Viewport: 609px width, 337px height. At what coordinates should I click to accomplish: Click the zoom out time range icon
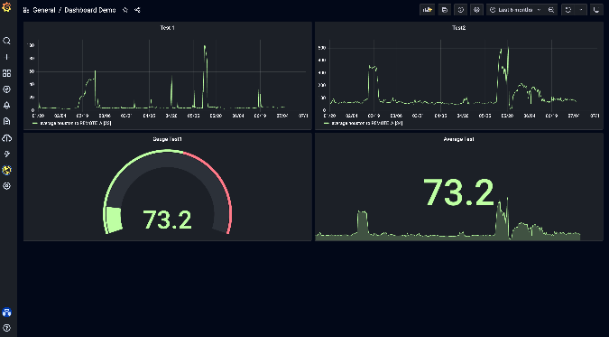(550, 10)
